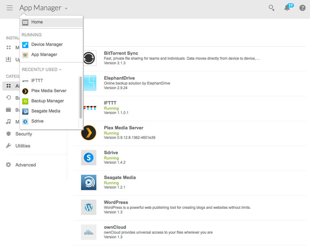This screenshot has height=247, width=310.
Task: Click the help question mark icon
Action: 302,8
